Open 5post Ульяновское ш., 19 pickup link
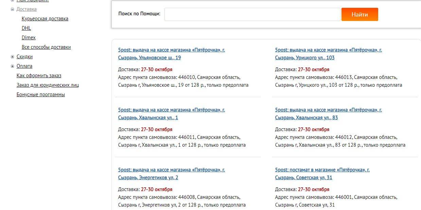The width and height of the screenshot is (421, 210). pos(172,54)
